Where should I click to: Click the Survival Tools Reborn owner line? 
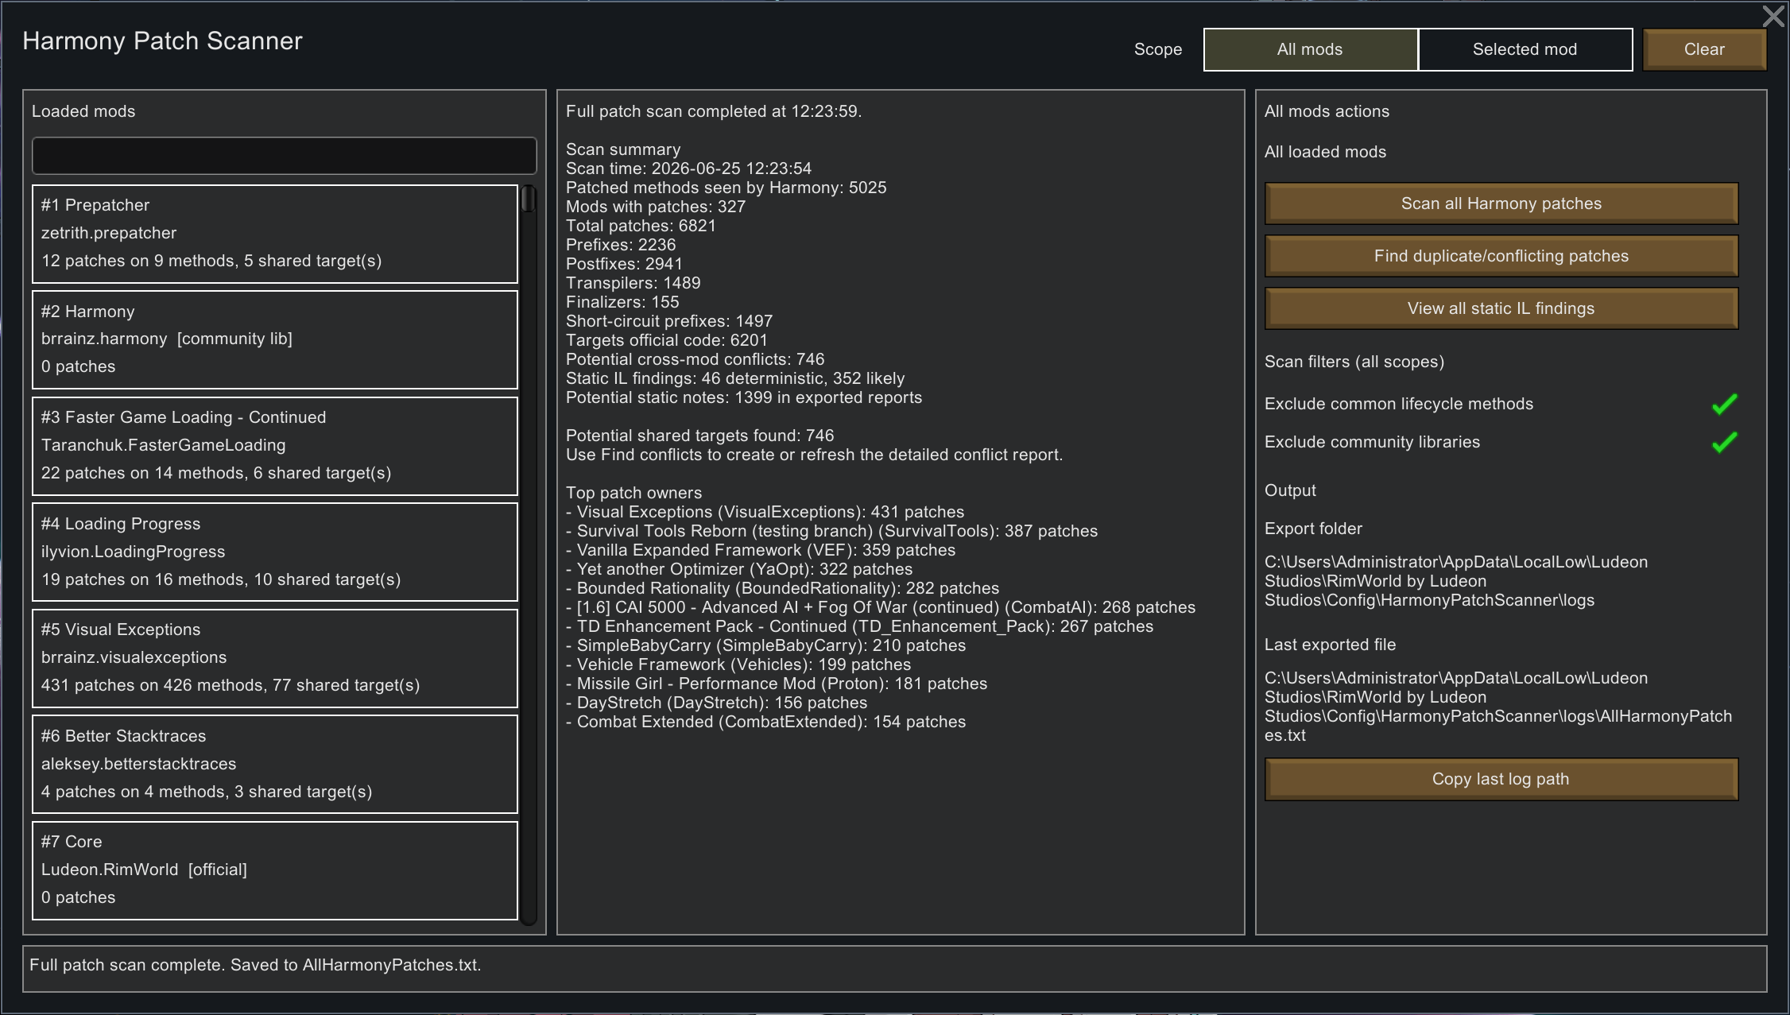pos(831,531)
